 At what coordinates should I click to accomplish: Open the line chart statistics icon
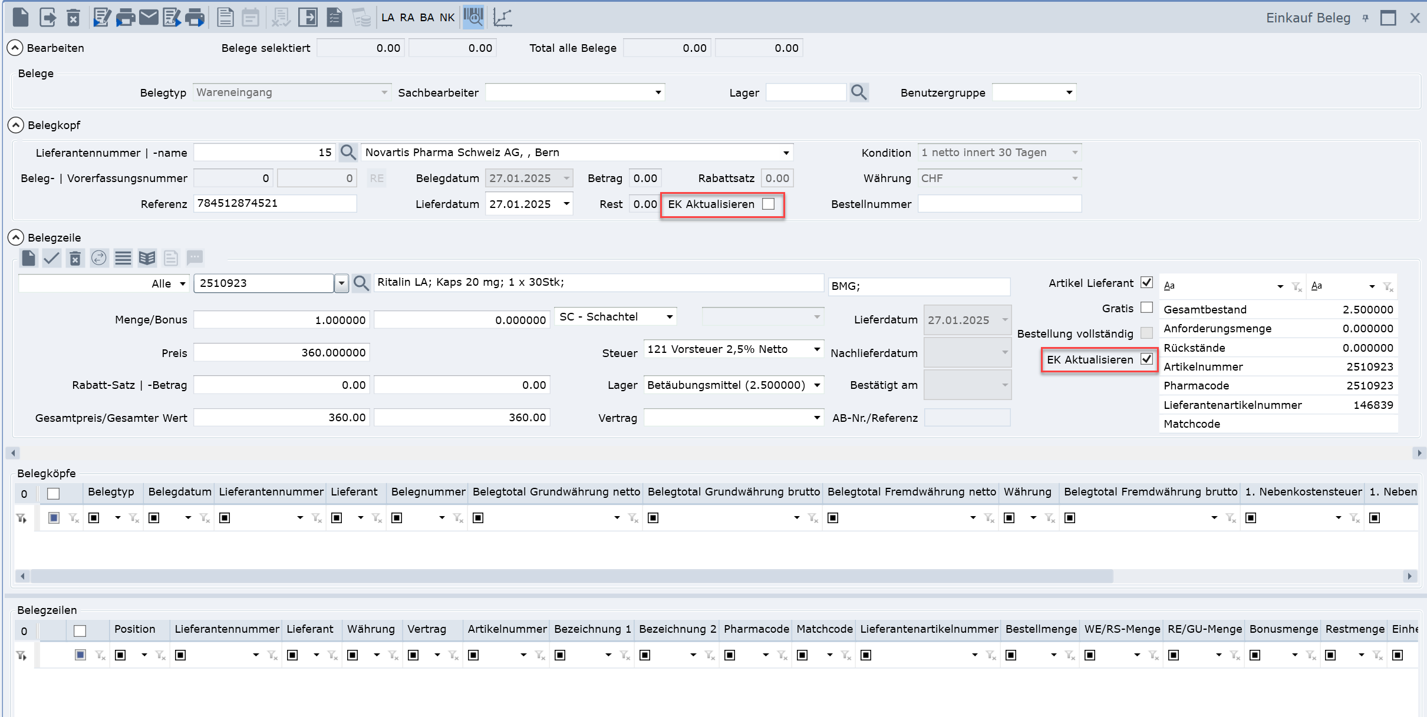(502, 17)
